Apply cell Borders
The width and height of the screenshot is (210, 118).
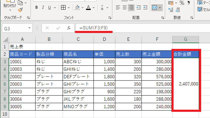point(63,8)
